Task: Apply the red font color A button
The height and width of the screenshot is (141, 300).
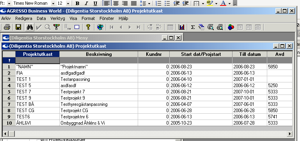Action: tap(223, 3)
